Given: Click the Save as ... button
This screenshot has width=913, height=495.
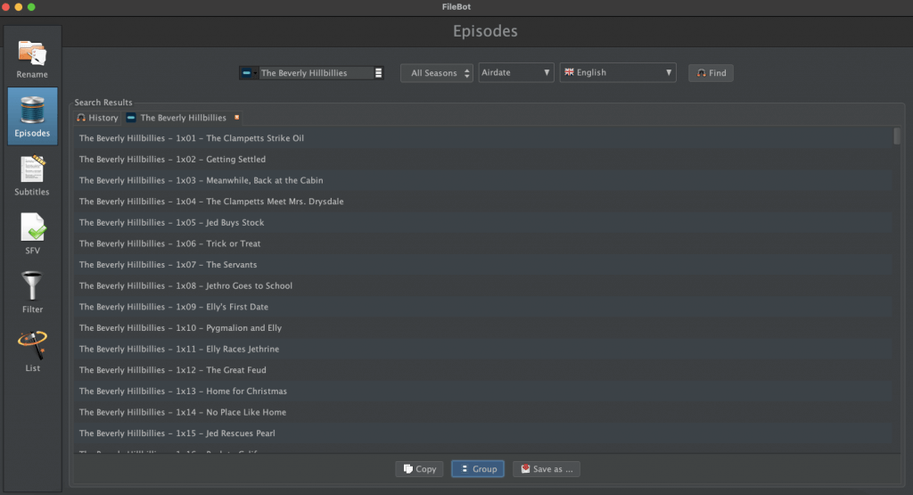Looking at the screenshot, I should (x=547, y=469).
